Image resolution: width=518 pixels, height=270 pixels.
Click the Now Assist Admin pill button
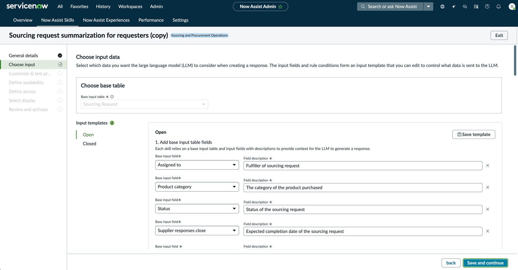point(260,6)
